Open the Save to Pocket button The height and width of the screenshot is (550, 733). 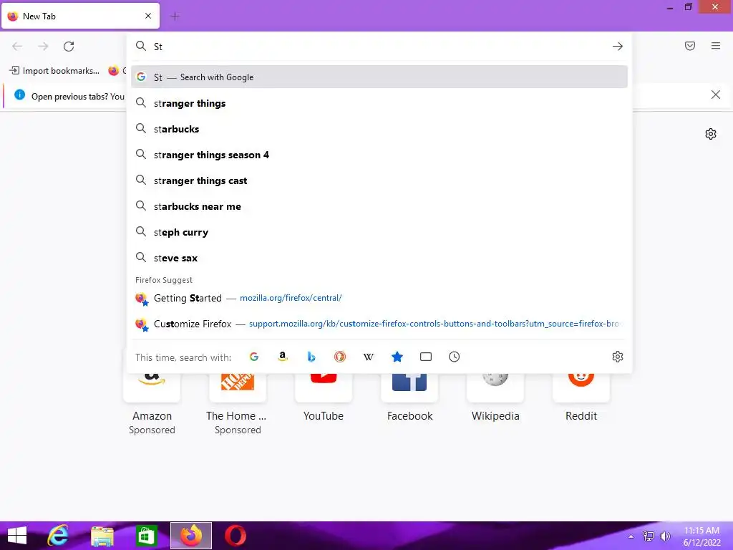[690, 46]
